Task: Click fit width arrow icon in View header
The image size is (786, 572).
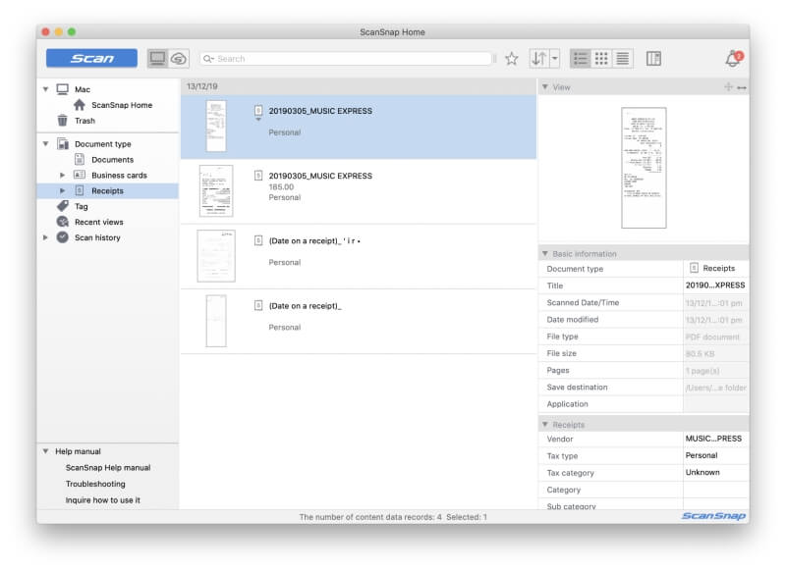Action: (742, 87)
